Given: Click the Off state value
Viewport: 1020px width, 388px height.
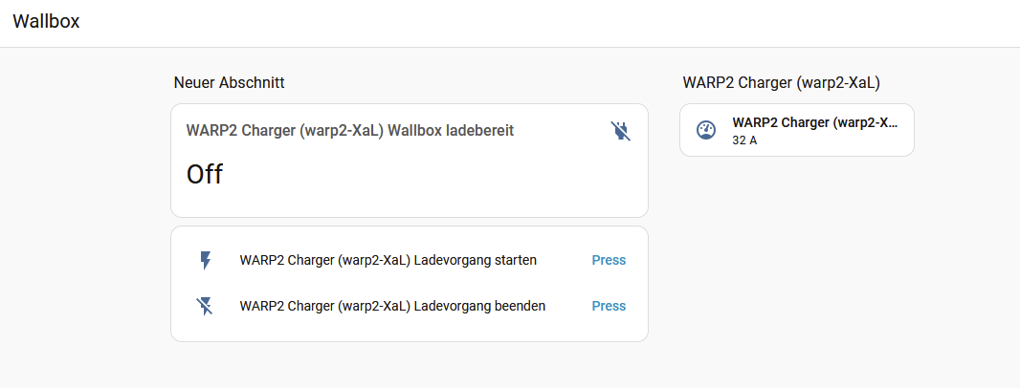Looking at the screenshot, I should click(x=204, y=175).
